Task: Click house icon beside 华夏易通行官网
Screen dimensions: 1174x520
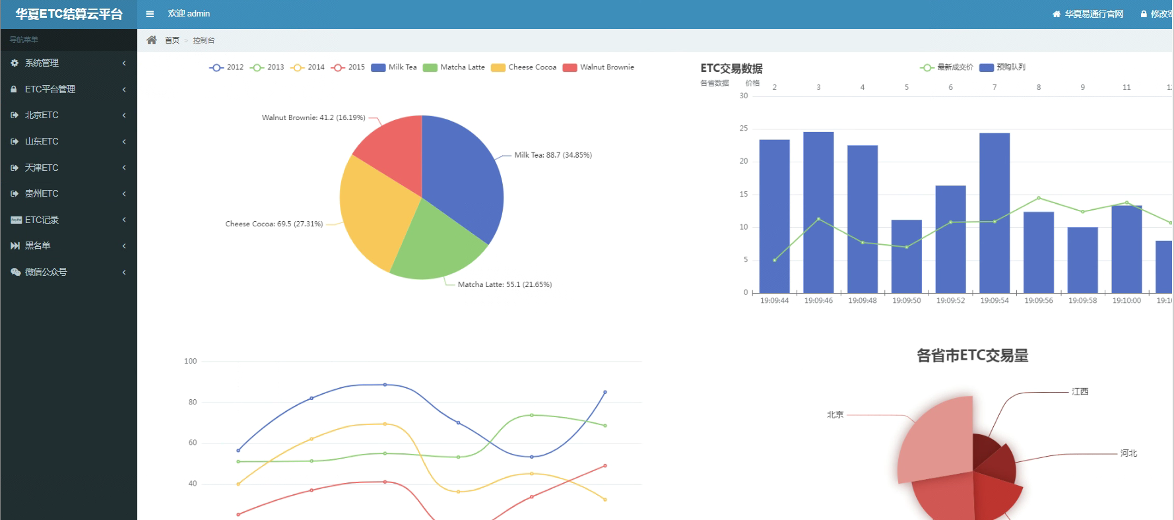Action: point(1057,14)
